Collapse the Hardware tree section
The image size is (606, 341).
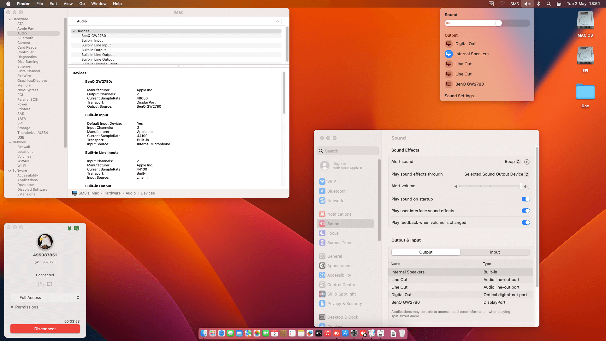[x=10, y=19]
